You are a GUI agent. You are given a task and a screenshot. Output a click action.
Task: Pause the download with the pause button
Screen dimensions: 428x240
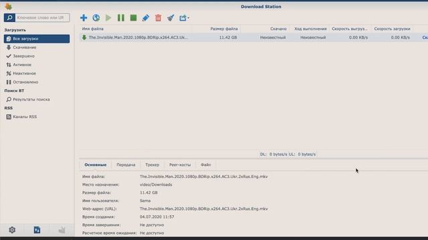pyautogui.click(x=121, y=18)
